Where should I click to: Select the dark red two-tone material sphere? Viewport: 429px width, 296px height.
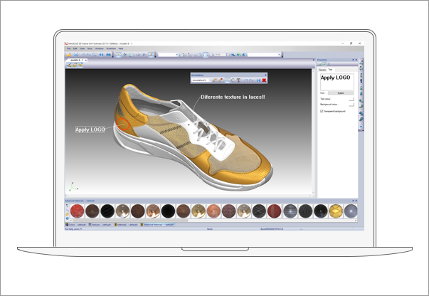click(x=274, y=211)
